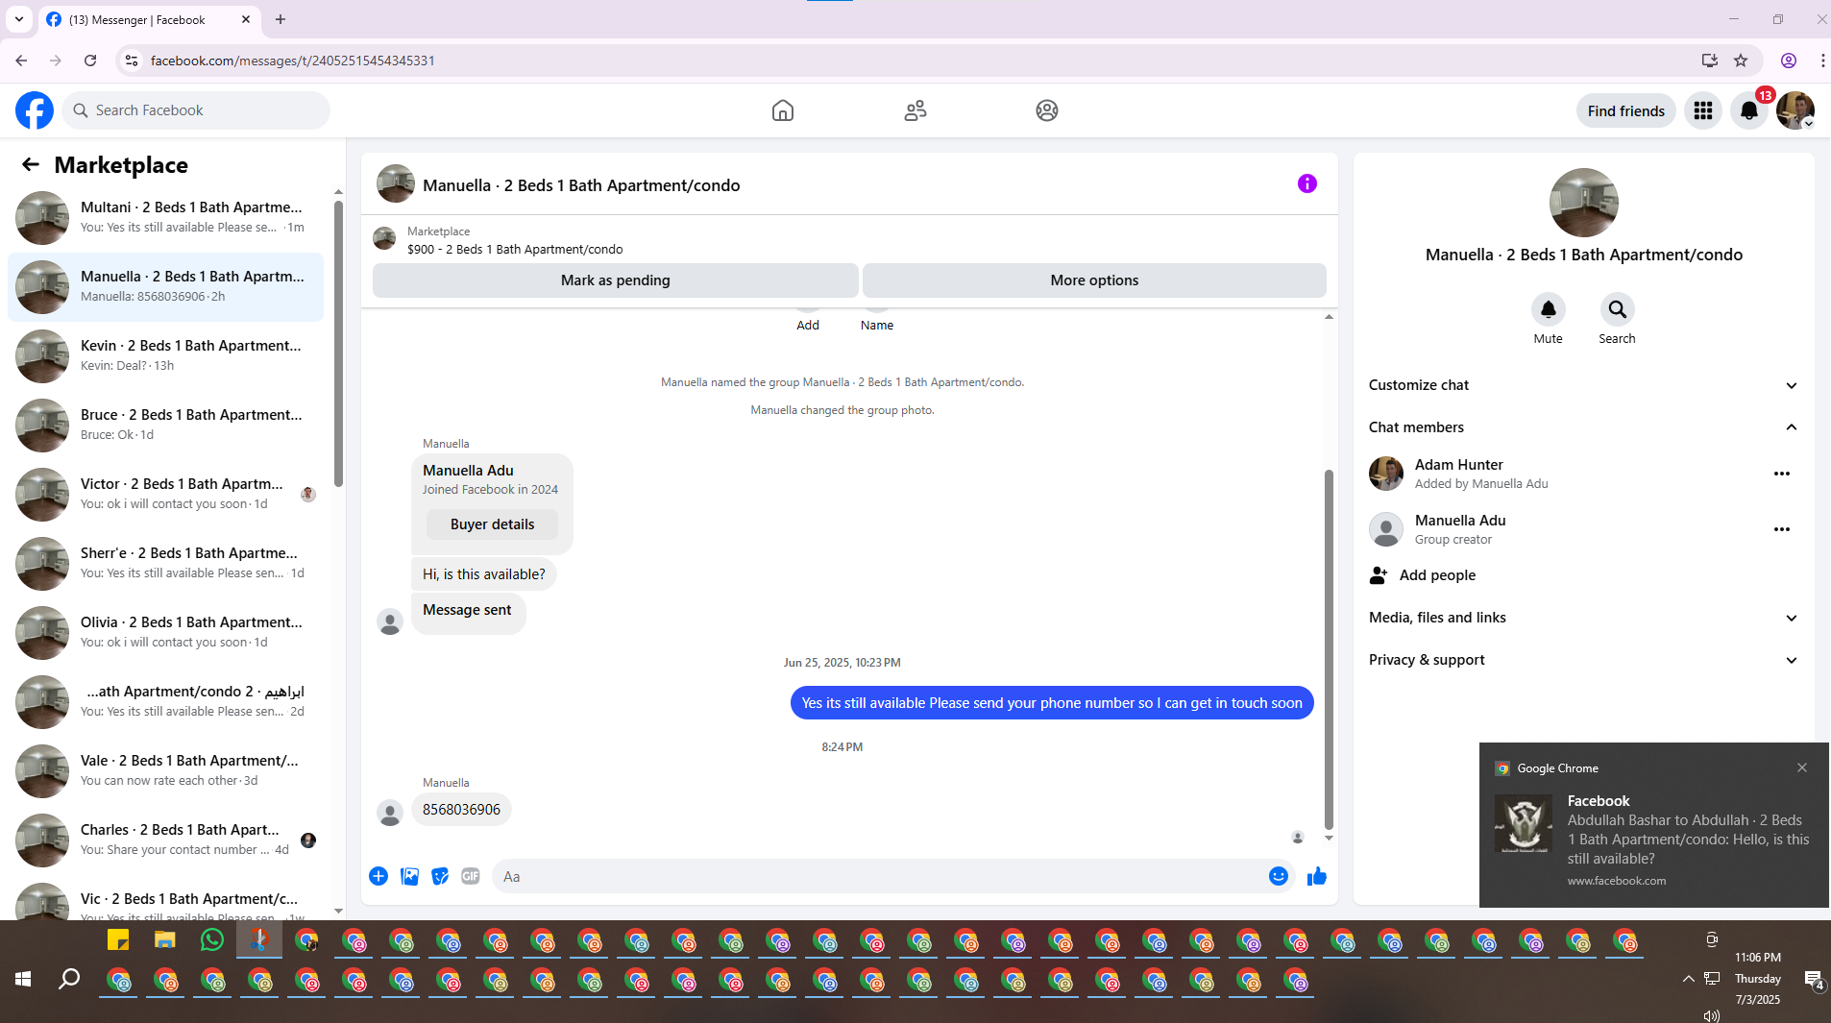1831x1023 pixels.
Task: Open Charles conversation in list
Action: pos(165,840)
